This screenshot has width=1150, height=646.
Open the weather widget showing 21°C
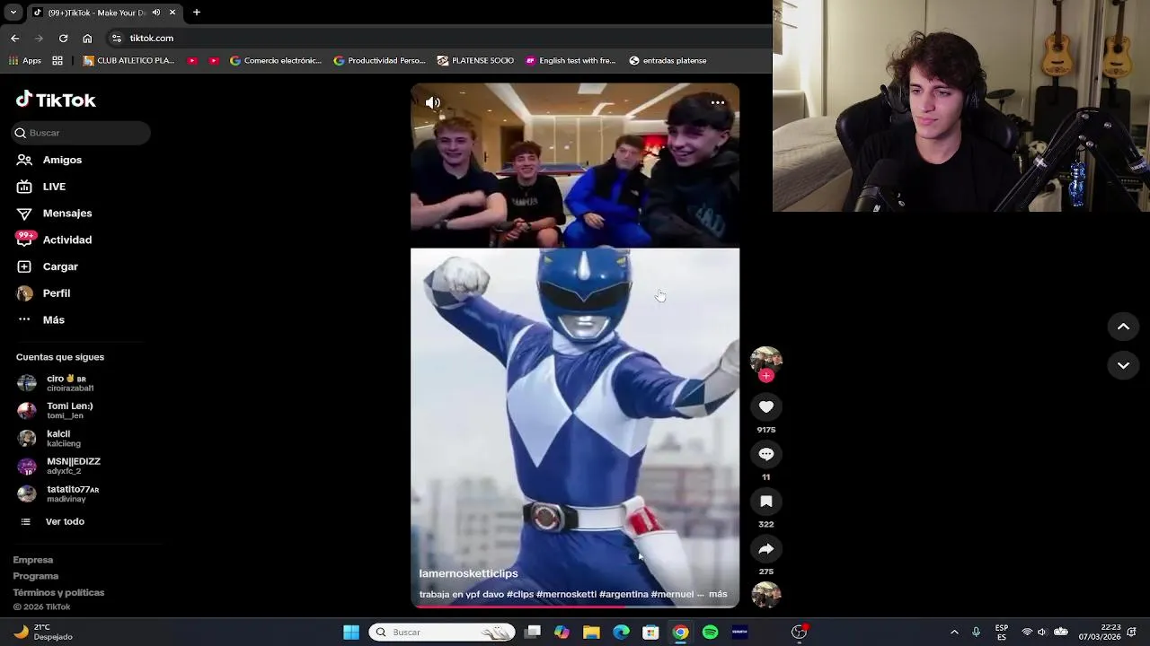pyautogui.click(x=44, y=633)
